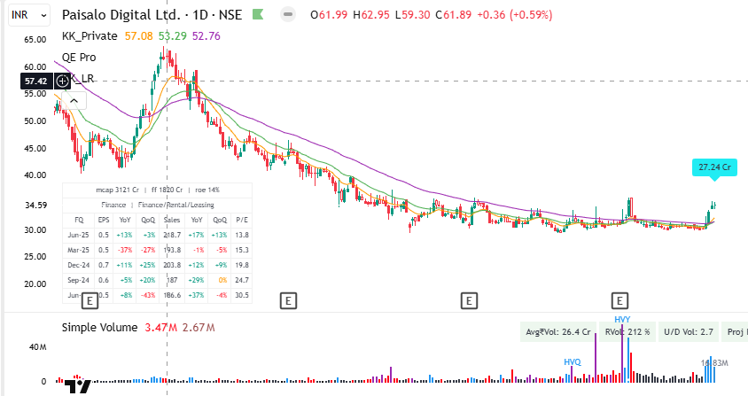
Task: Click the 34.59 price axis label
Action: tap(36, 206)
